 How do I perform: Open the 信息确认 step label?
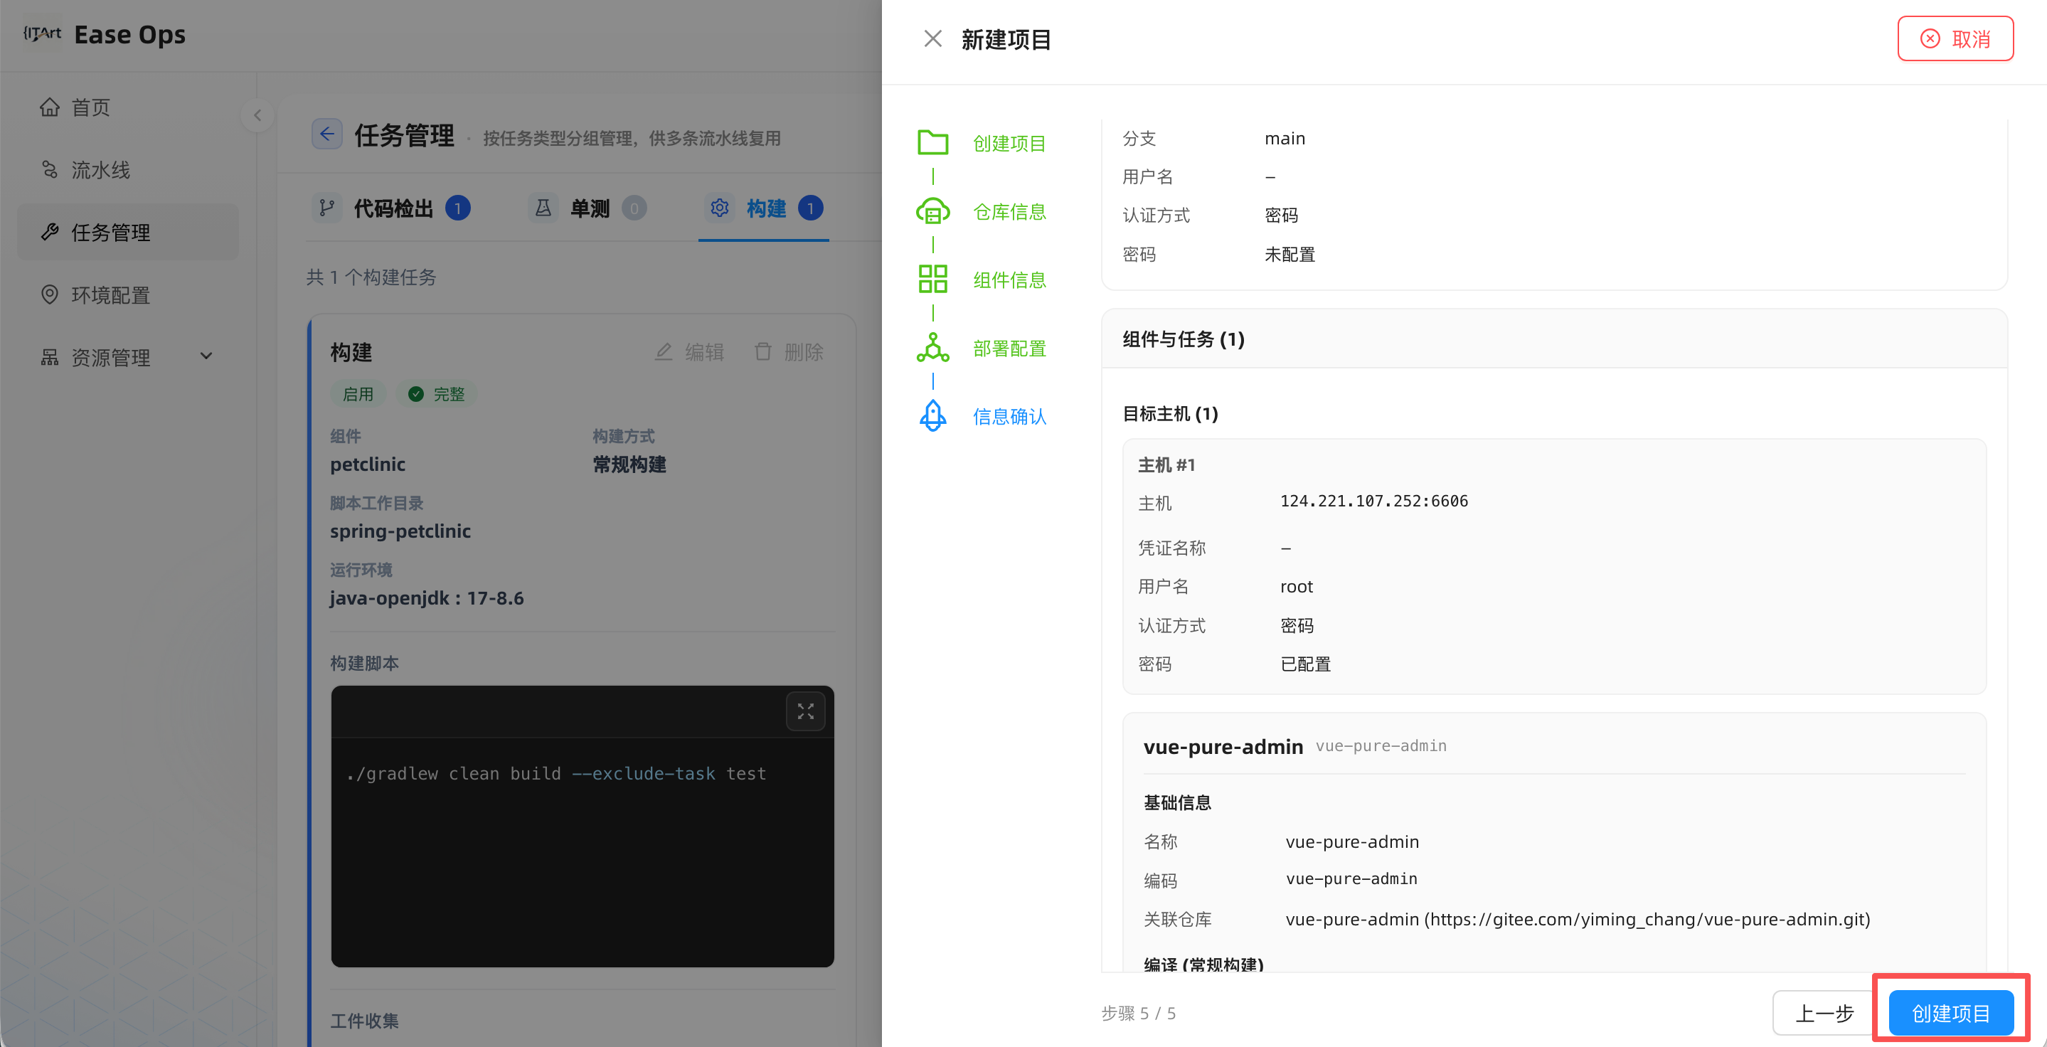click(1009, 417)
